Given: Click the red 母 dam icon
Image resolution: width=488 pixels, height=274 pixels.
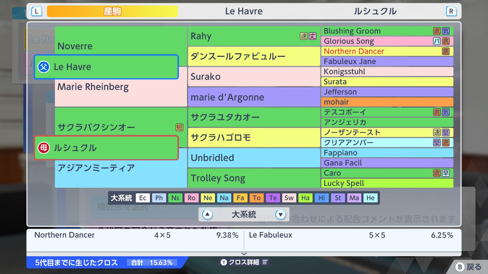Looking at the screenshot, I should (x=43, y=148).
